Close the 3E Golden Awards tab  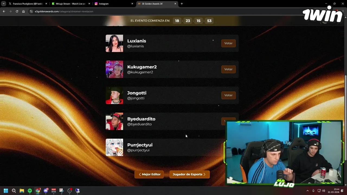[x=175, y=4]
